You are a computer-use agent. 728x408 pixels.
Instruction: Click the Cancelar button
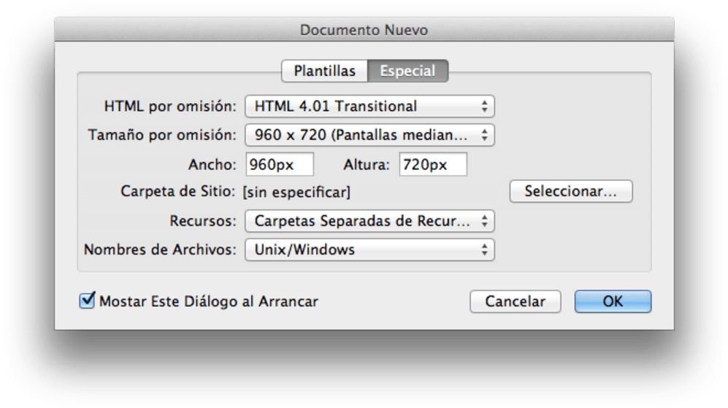click(515, 301)
